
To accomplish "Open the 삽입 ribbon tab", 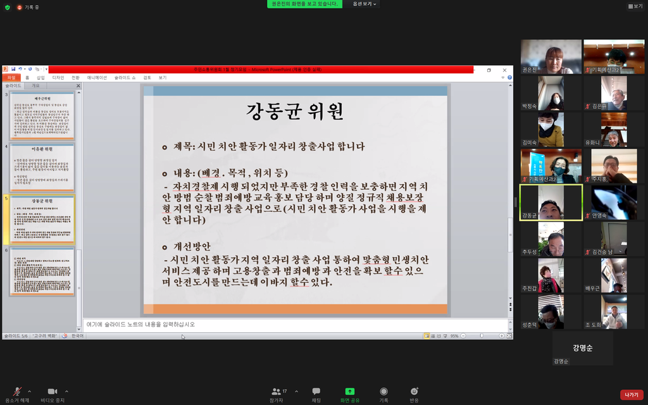I will tap(40, 78).
